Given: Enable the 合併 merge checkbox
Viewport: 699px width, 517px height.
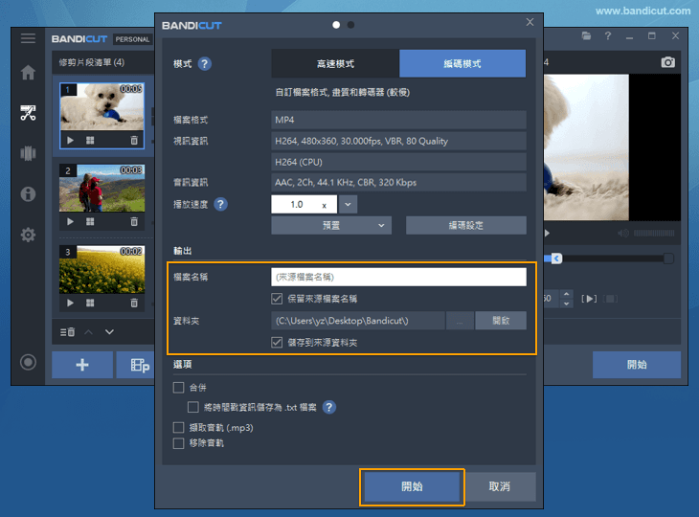Looking at the screenshot, I should click(178, 388).
